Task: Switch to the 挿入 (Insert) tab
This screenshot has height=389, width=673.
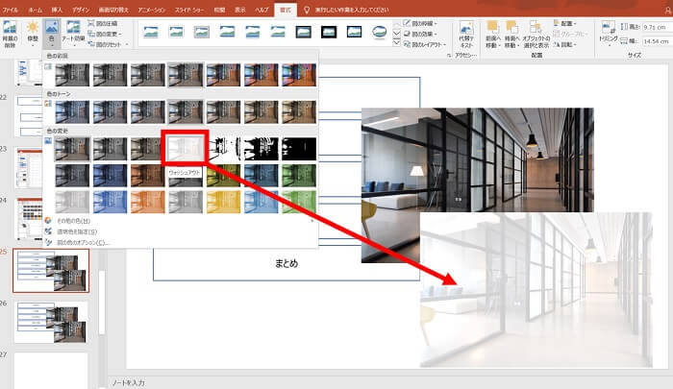Action: pyautogui.click(x=57, y=8)
